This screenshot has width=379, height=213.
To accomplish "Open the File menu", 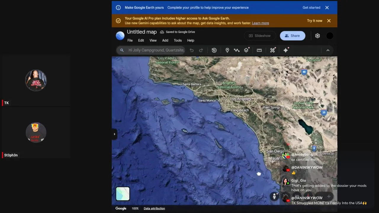I will pyautogui.click(x=130, y=41).
